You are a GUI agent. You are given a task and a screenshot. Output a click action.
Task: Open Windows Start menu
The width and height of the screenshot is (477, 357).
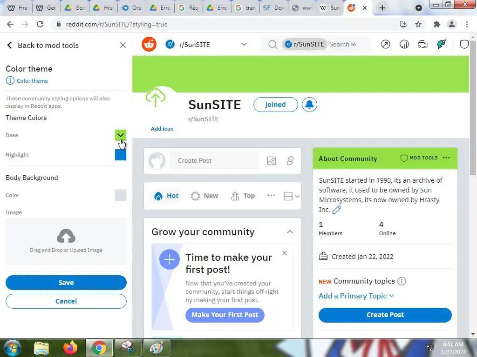12,348
